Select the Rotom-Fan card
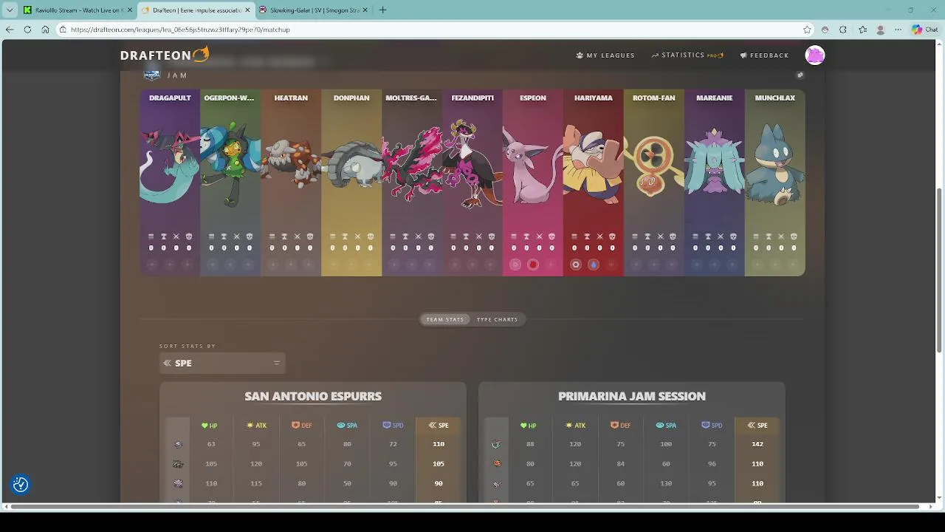The width and height of the screenshot is (945, 532). coord(654,183)
